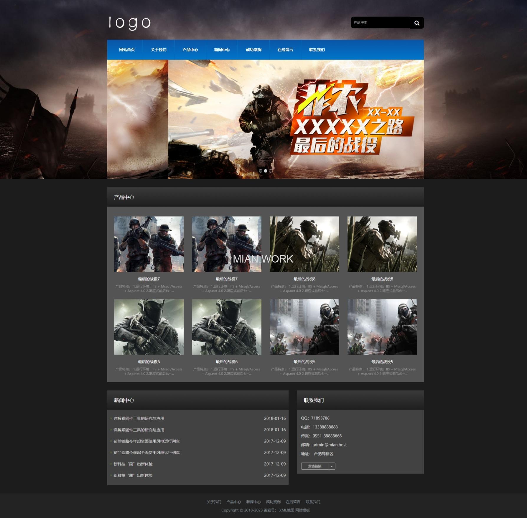Open 网站首页 in the navigation bar
The image size is (527, 518).
[x=127, y=50]
